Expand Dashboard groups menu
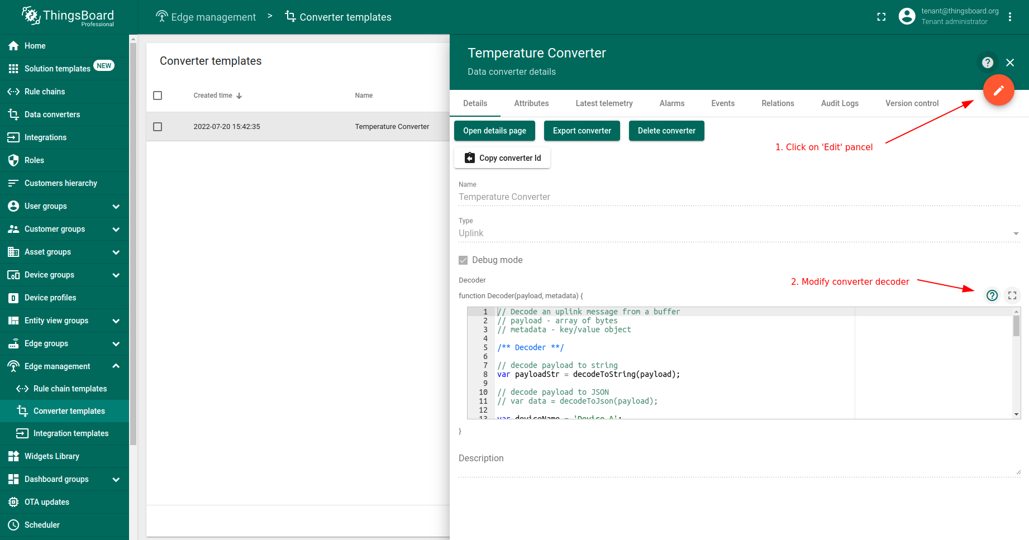Screen dimensions: 1029x540 116,479
